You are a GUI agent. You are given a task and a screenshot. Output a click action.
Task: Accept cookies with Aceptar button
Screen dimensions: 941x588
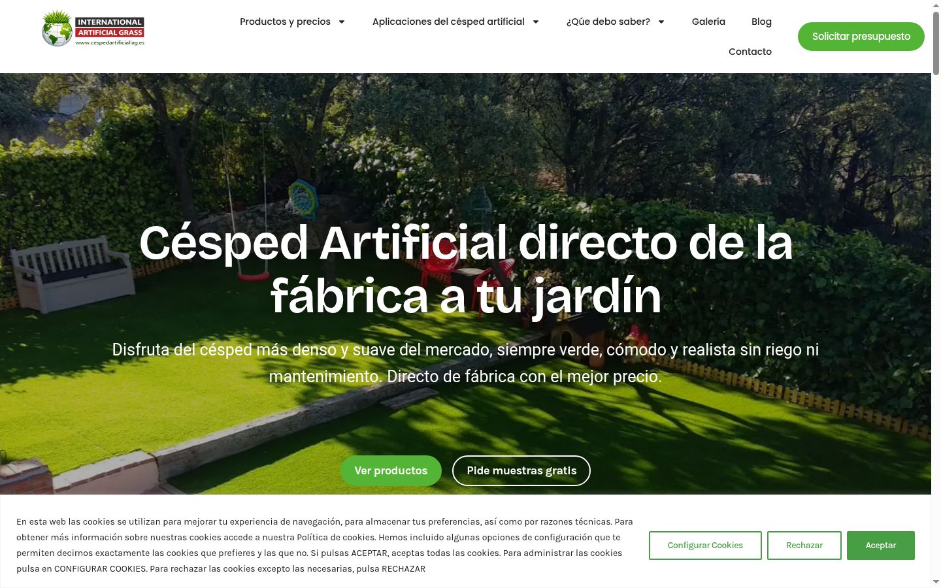click(881, 546)
